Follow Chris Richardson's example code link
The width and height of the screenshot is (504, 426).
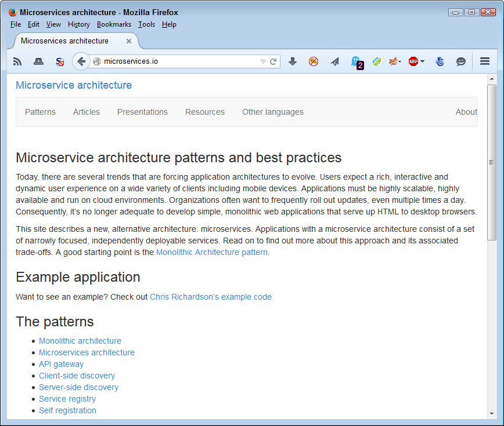click(210, 297)
